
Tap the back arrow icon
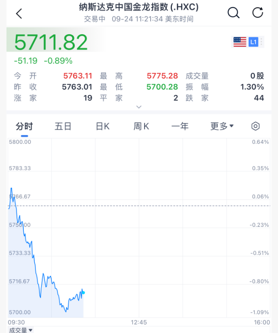[x=19, y=13]
